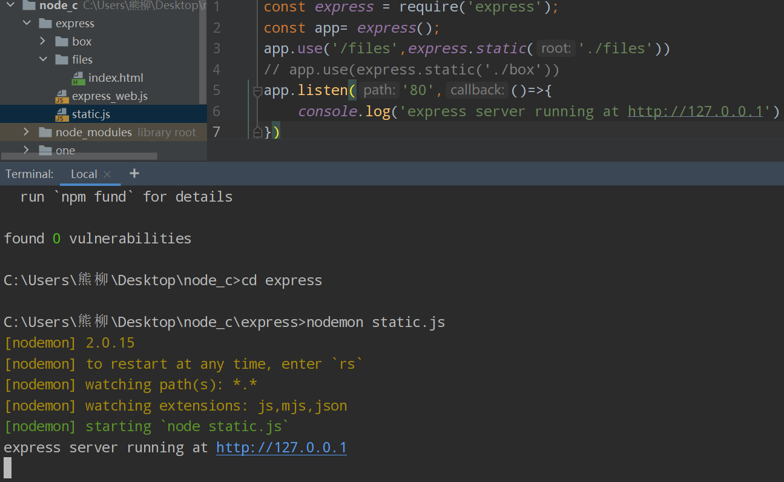
Task: Collapse the files folder chevron
Action: pyautogui.click(x=41, y=59)
